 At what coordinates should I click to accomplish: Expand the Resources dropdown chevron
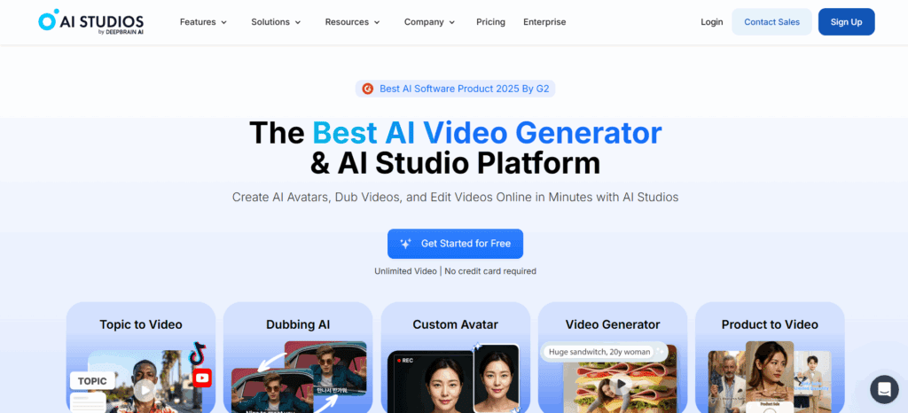[377, 22]
